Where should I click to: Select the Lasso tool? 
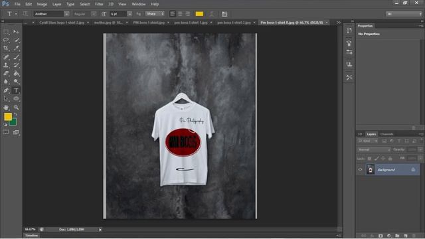click(6, 40)
